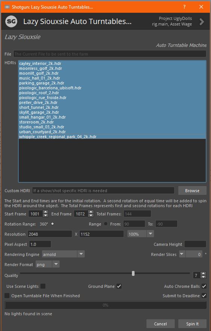This screenshot has height=331, width=211.
Task: Close the Lazy Siouxsie dialog window
Action: click(x=201, y=7)
